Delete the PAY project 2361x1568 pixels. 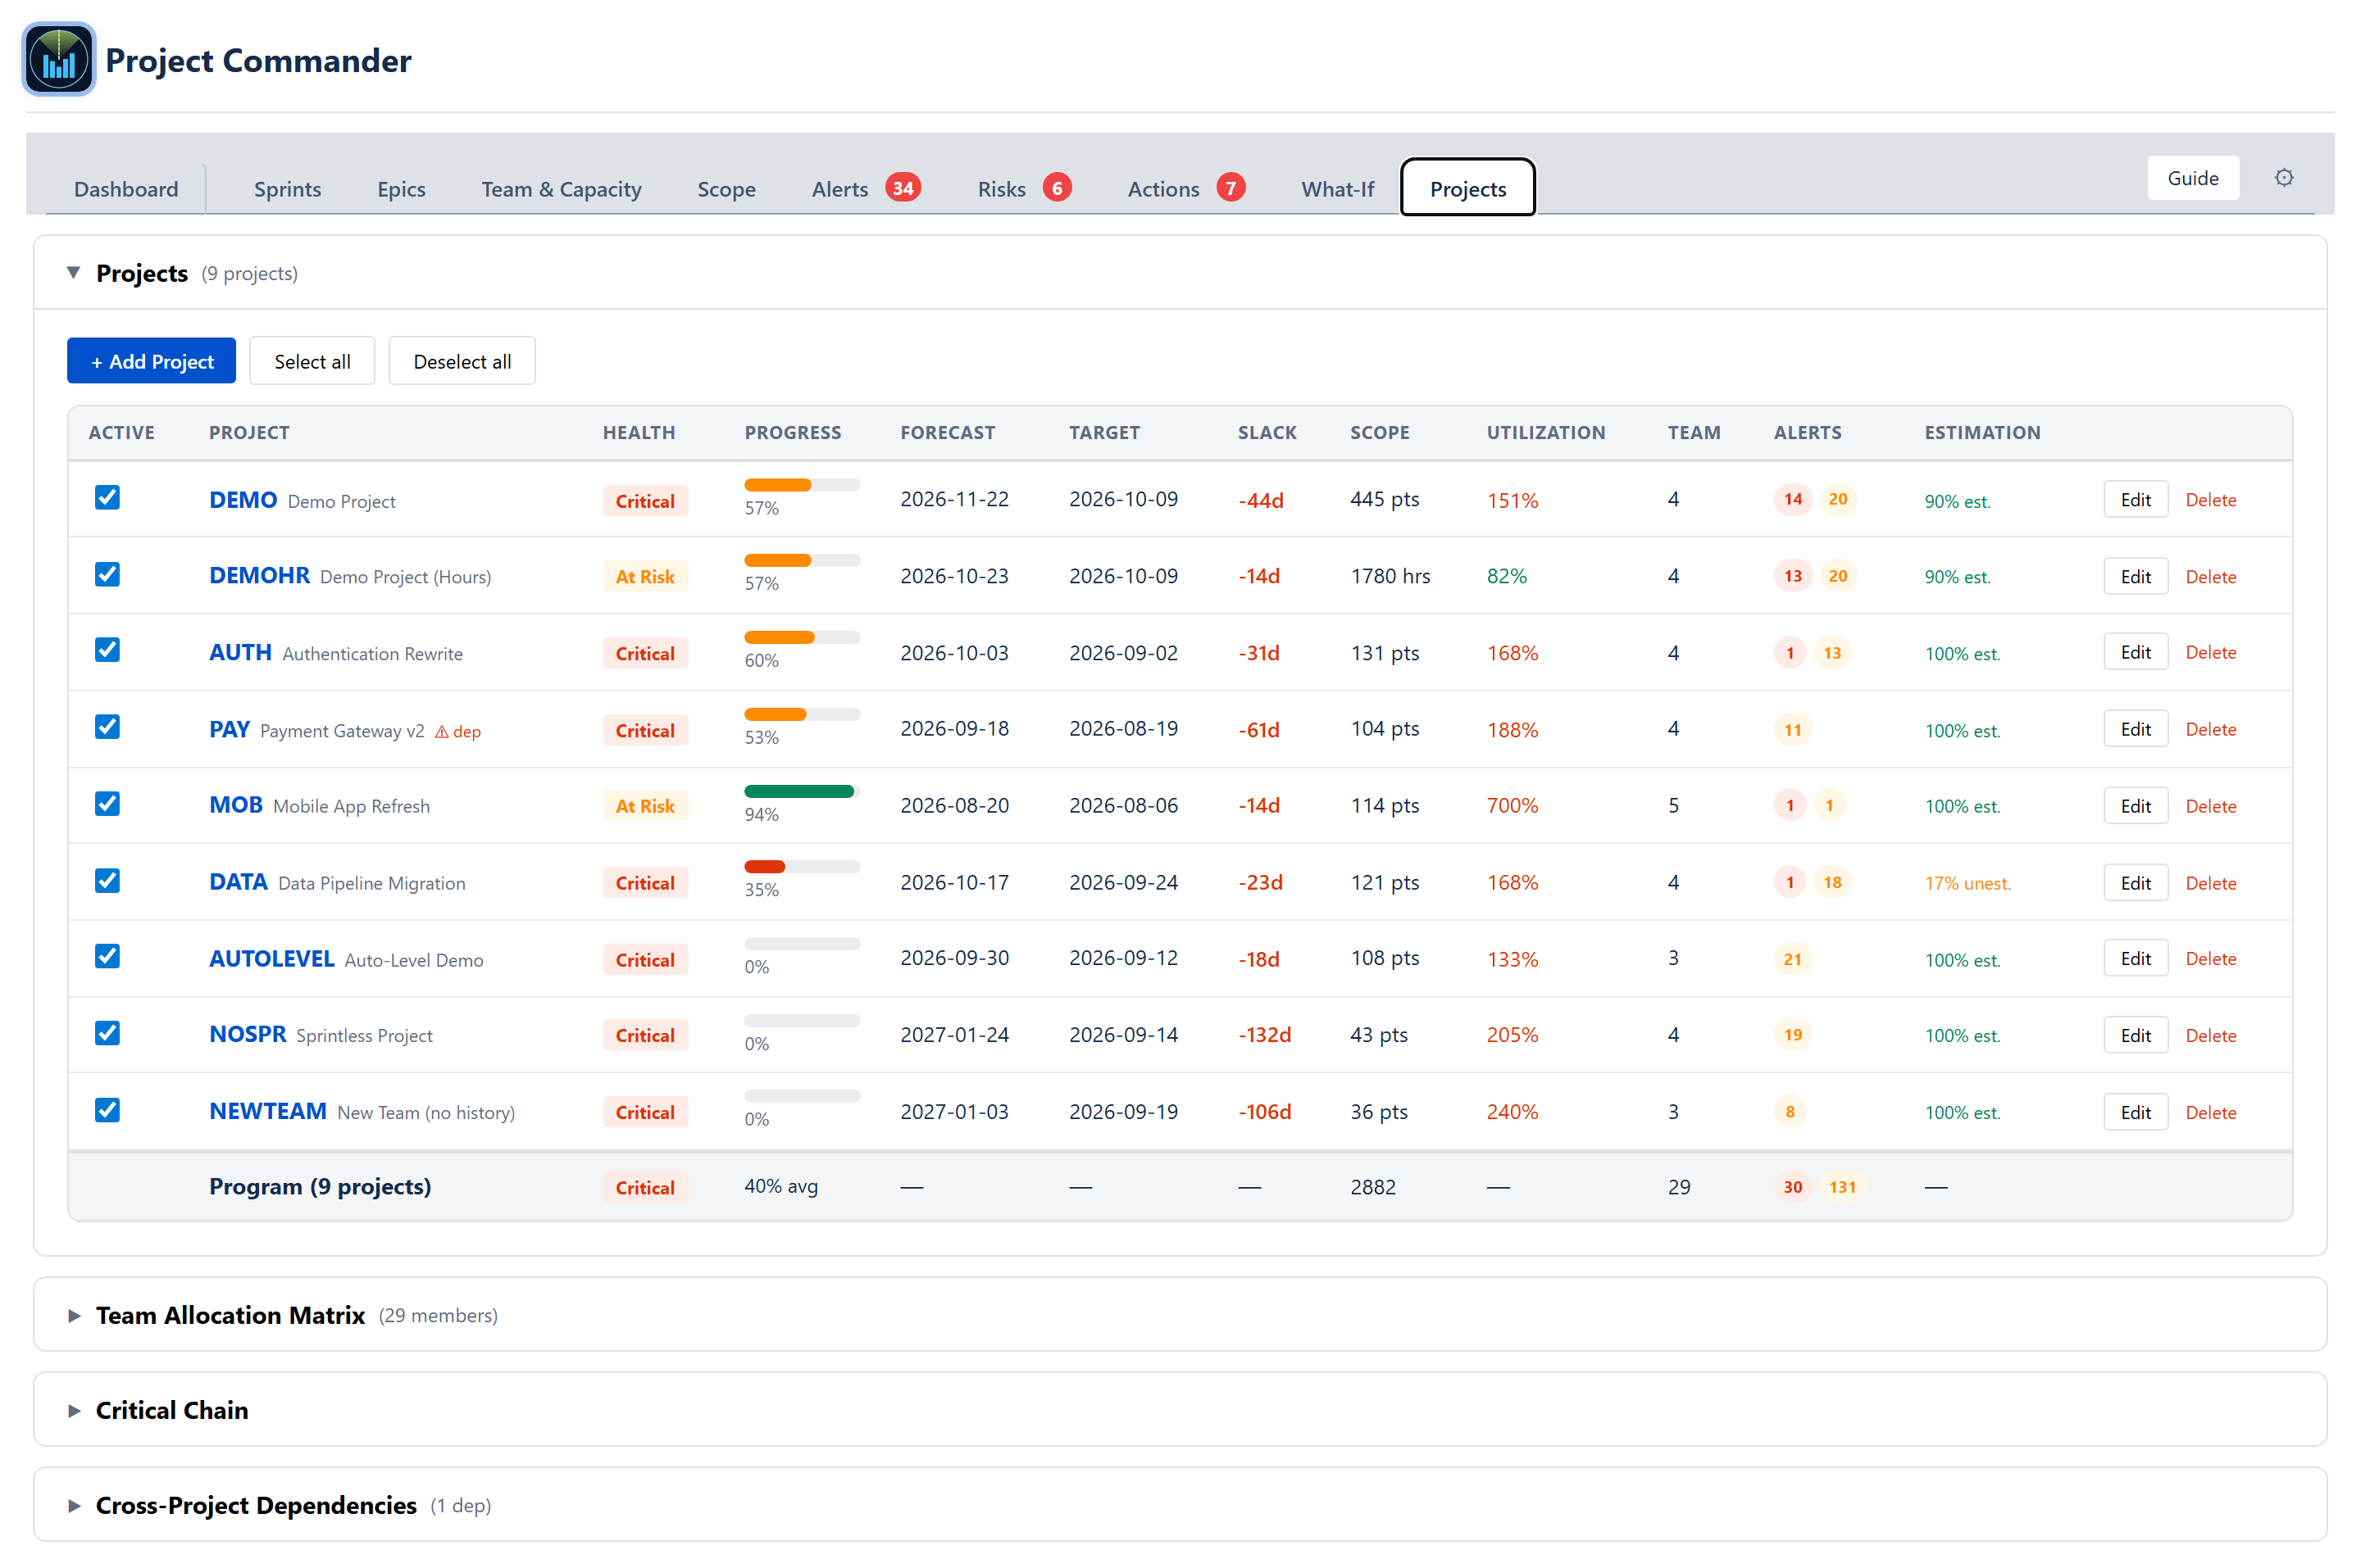pos(2210,729)
